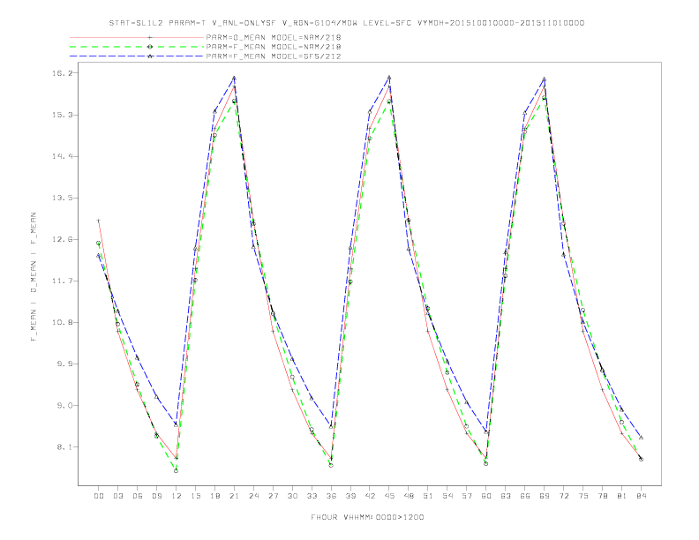Click x-axis forecast hour label 24
The image size is (699, 540).
pyautogui.click(x=253, y=496)
